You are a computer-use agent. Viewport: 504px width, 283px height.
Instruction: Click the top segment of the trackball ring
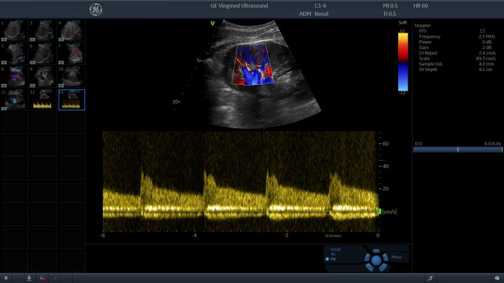tap(376, 251)
